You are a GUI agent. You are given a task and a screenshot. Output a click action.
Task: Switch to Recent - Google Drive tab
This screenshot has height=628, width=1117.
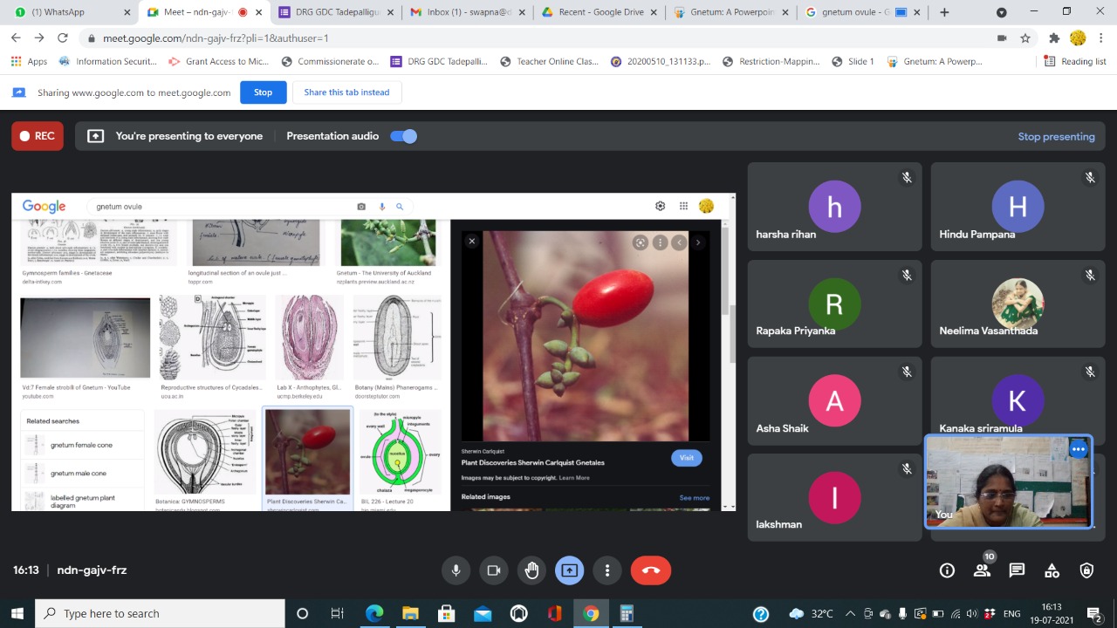coord(600,12)
